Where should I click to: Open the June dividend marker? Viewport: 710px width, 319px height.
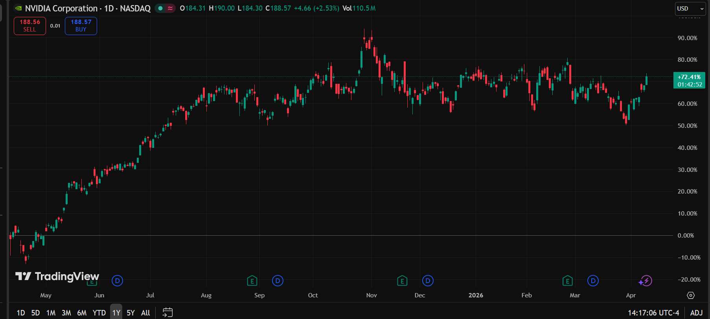(117, 281)
